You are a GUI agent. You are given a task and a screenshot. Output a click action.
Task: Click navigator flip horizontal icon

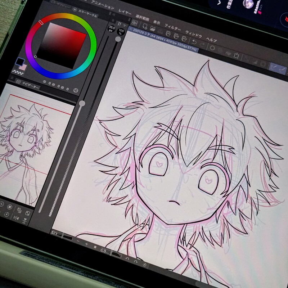(16, 218)
